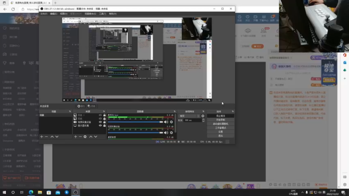Click the Audio Mixer vertical scrollbar
Screen dimensions: 349x196
coord(175,123)
